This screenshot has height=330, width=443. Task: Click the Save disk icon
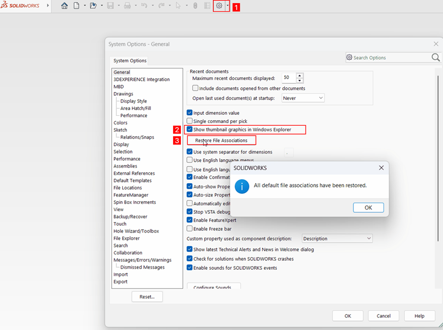tap(110, 6)
